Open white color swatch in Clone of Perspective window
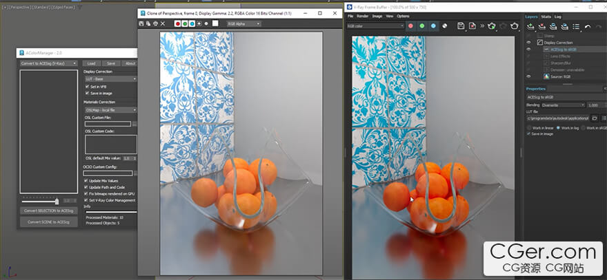The height and width of the screenshot is (280, 607). pyautogui.click(x=215, y=23)
